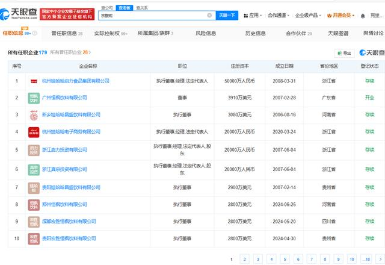The width and height of the screenshot is (385, 265).
Task: Open the 企业级产品 dropdown menu
Action: (x=308, y=16)
